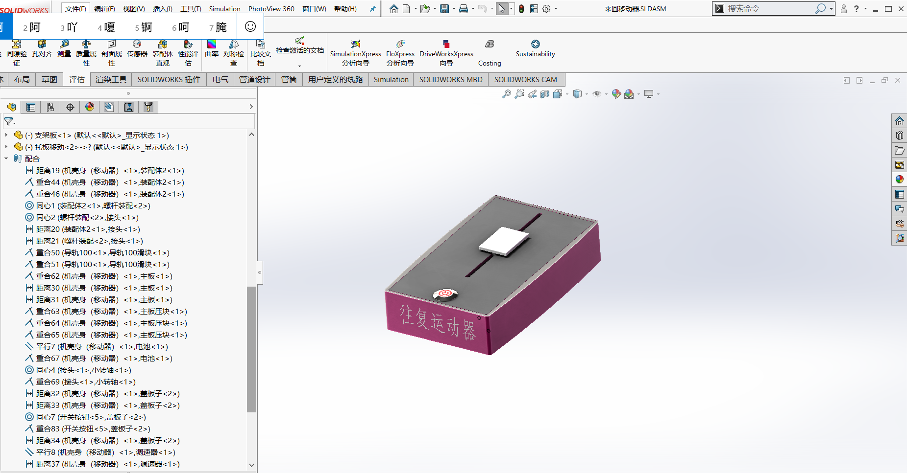Collapse the 配合 mates folder
Screen dimensions: 907x473
6,158
